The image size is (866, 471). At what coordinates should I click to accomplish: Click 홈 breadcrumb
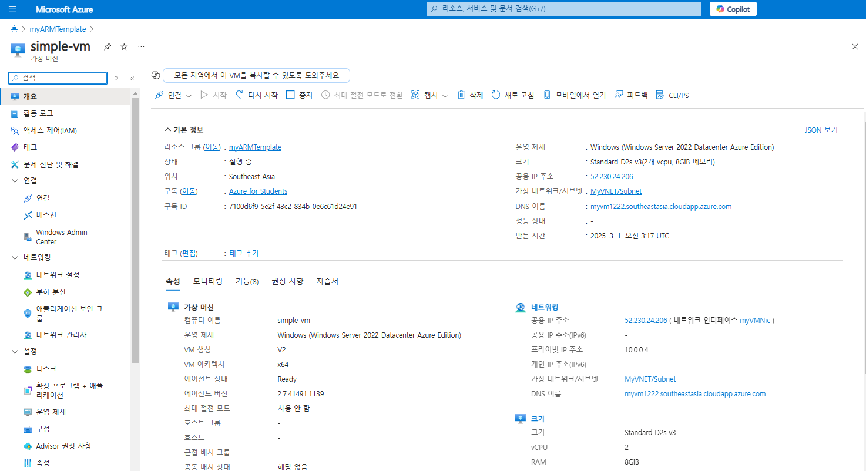pos(14,29)
